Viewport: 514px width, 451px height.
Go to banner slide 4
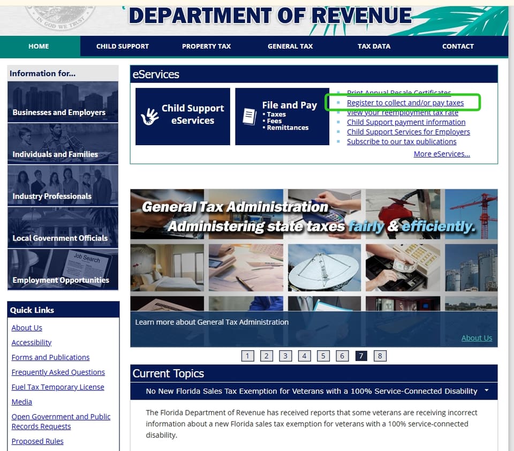click(304, 356)
